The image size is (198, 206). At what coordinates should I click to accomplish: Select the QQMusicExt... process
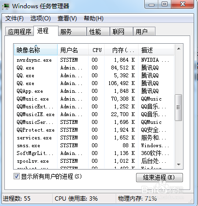tap(94, 106)
